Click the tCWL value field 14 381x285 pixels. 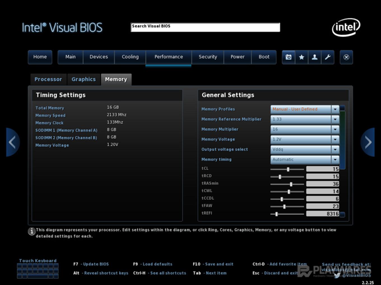pos(322,191)
